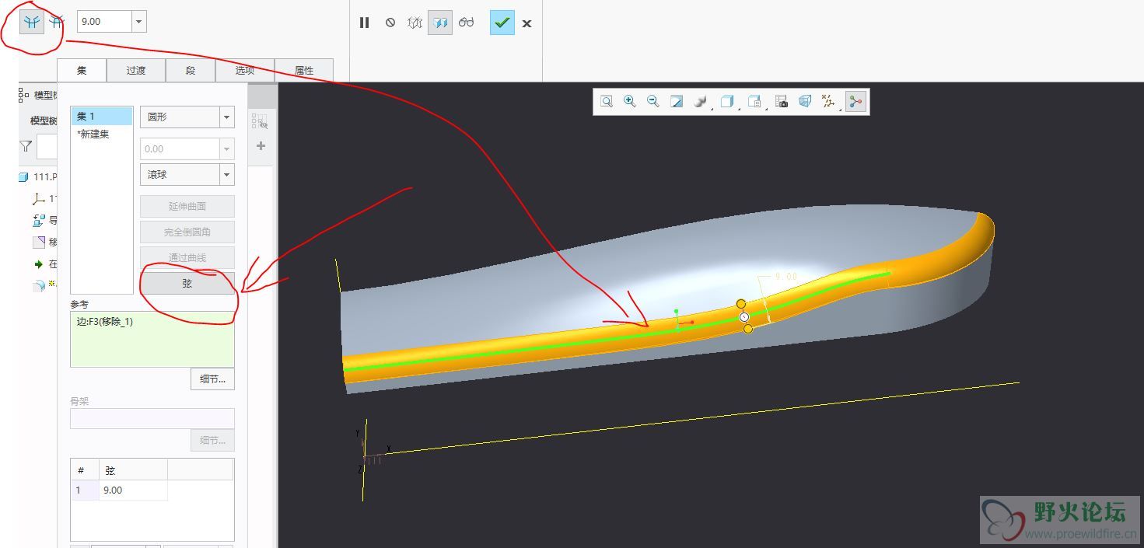1144x548 pixels.
Task: Click the 9.00 chord value cell
Action: point(133,490)
